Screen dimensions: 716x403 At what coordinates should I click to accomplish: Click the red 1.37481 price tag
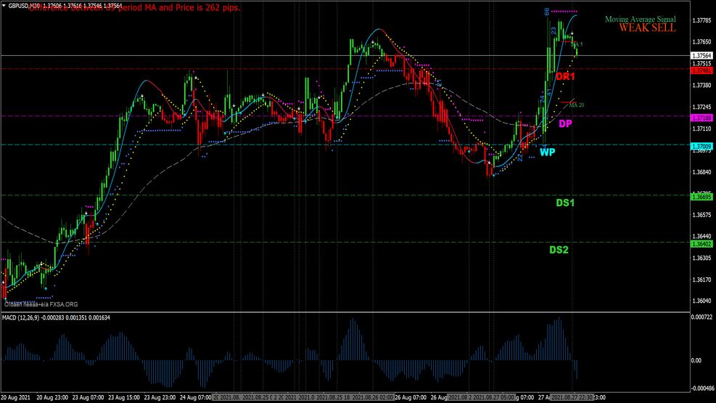click(x=701, y=70)
